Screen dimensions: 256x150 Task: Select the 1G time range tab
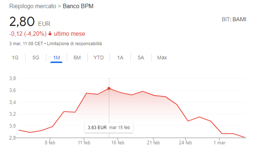click(15, 58)
